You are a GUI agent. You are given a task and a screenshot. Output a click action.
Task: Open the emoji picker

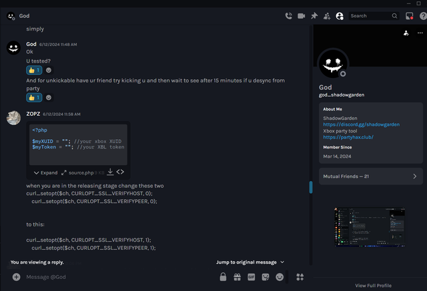(280, 277)
